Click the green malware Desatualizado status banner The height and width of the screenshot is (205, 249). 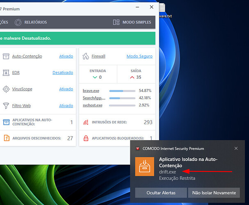tap(78, 38)
